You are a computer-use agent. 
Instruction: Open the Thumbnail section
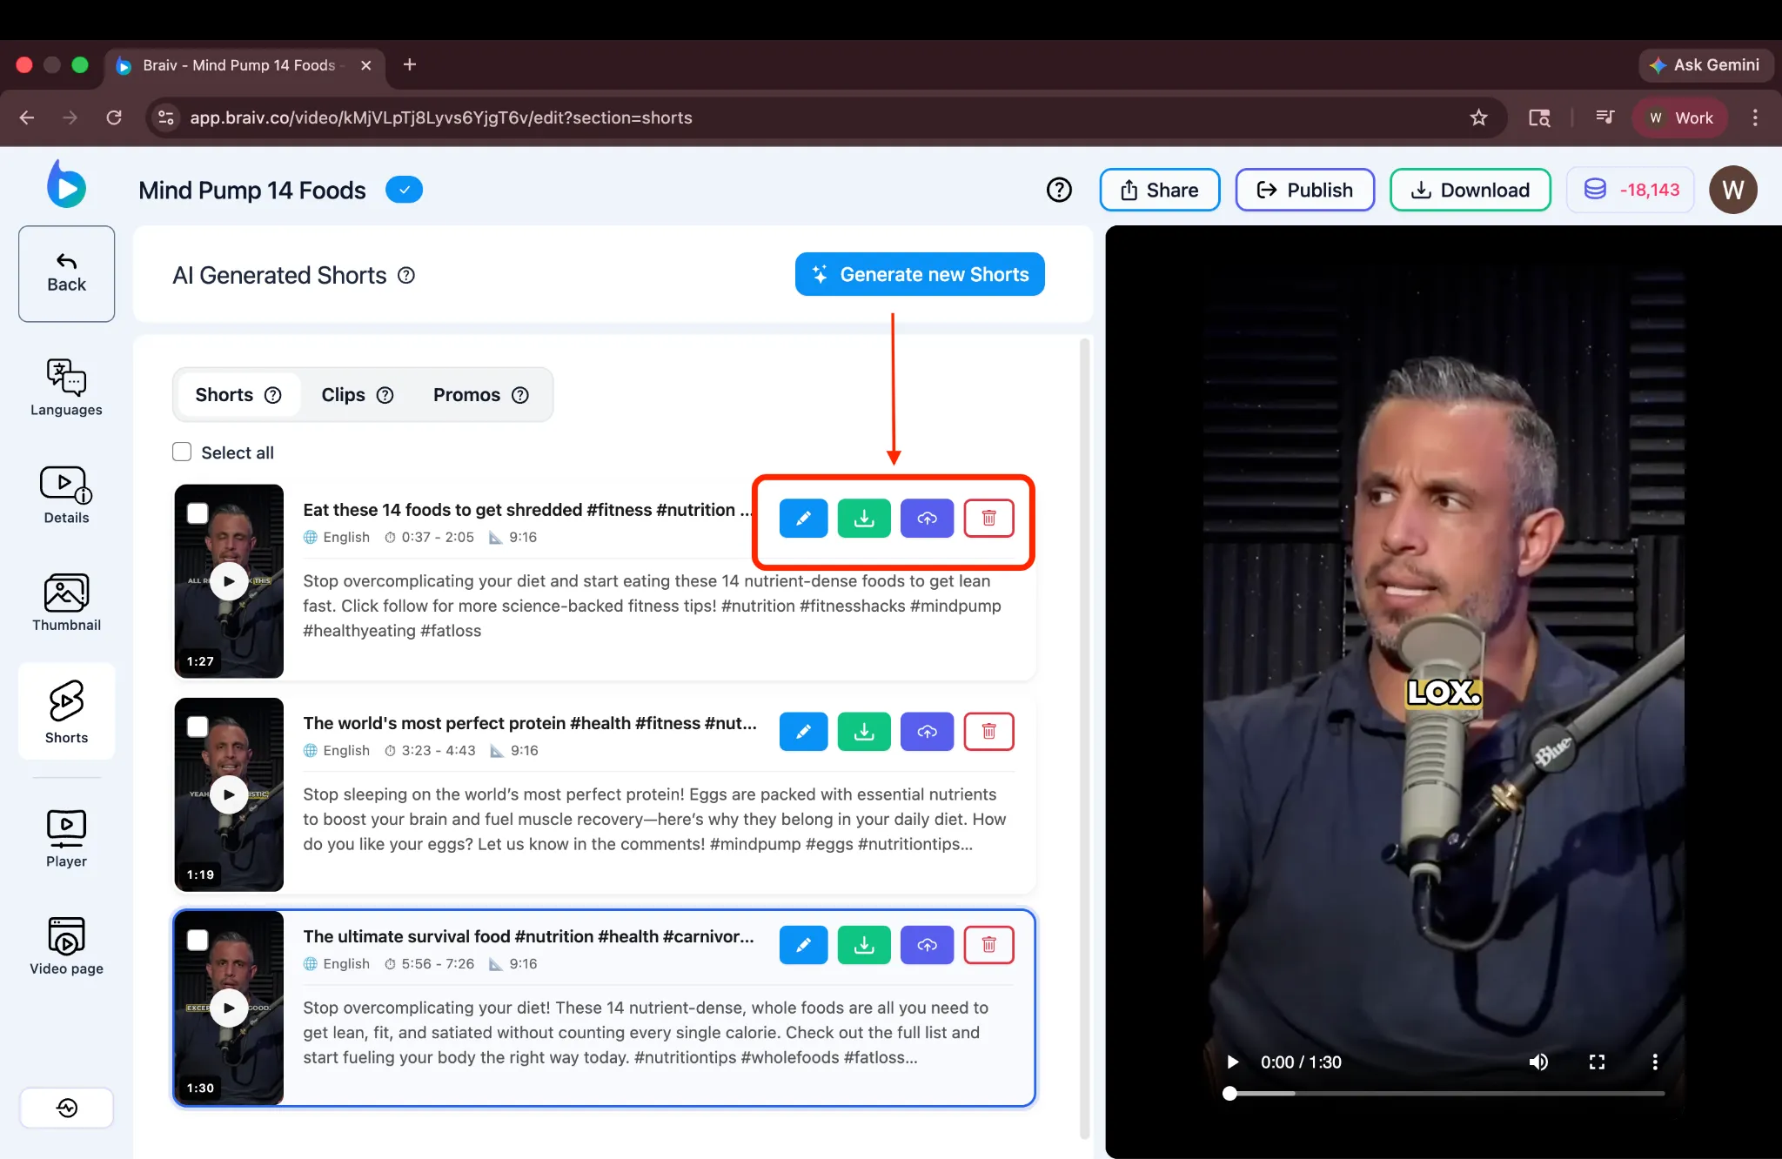click(66, 602)
